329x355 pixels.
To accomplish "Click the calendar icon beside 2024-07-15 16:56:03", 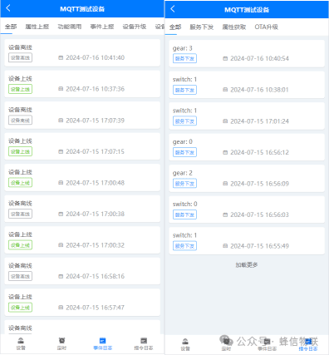I will pos(225,214).
